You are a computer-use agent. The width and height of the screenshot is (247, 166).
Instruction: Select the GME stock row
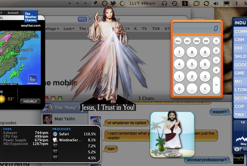240,73
